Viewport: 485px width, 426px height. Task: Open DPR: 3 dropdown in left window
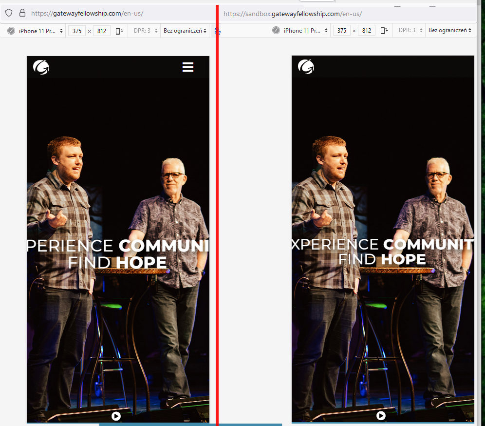(146, 31)
